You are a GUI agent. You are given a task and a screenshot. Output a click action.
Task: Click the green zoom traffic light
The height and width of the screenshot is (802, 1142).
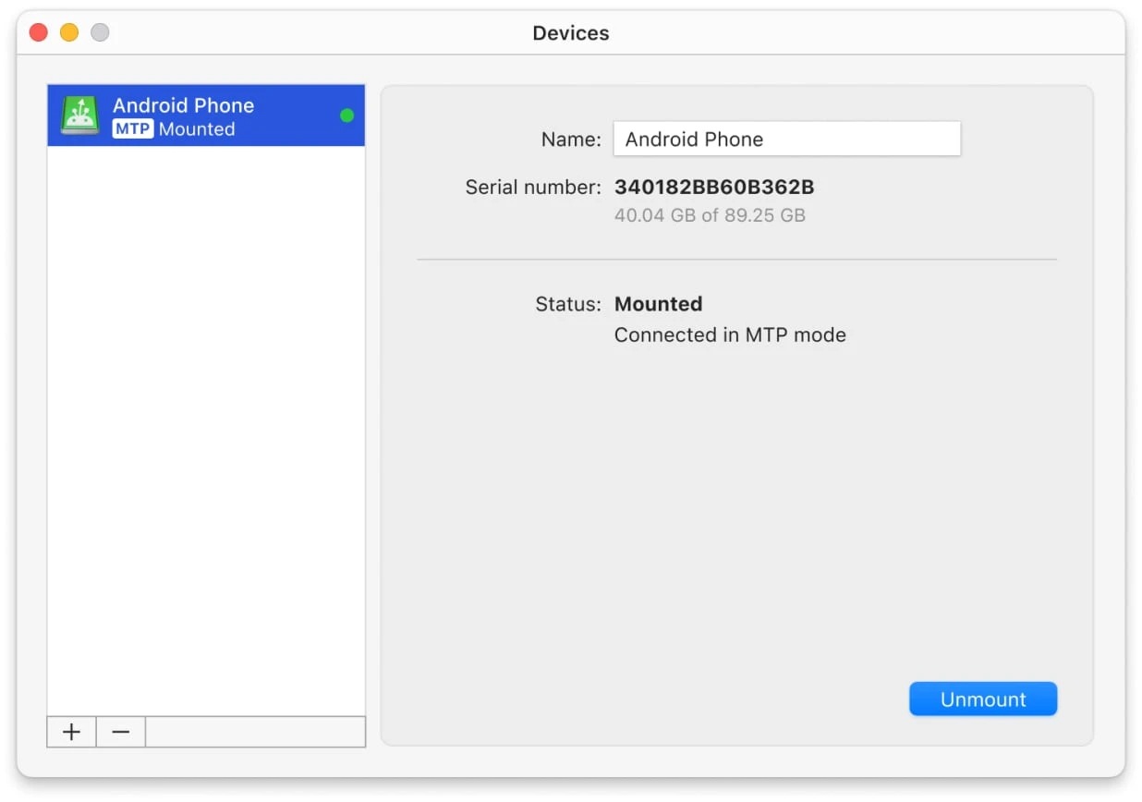[98, 31]
